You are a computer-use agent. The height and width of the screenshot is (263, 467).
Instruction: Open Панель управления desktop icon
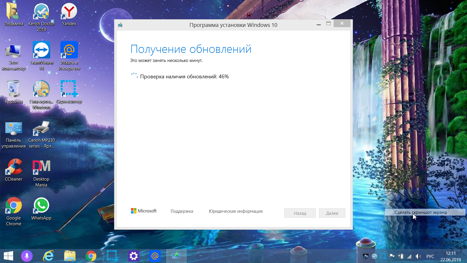(13, 134)
